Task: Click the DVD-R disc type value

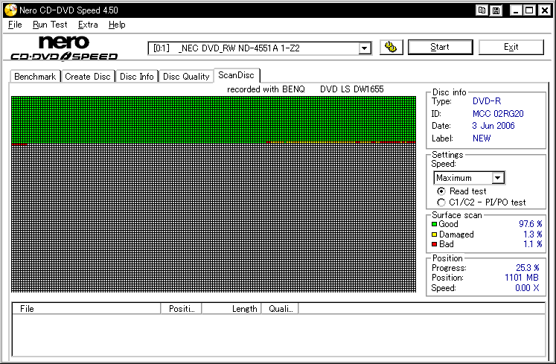Action: pos(487,101)
